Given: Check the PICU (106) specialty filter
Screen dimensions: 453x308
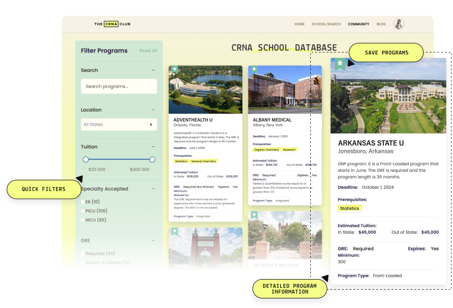Looking at the screenshot, I should pyautogui.click(x=83, y=211).
